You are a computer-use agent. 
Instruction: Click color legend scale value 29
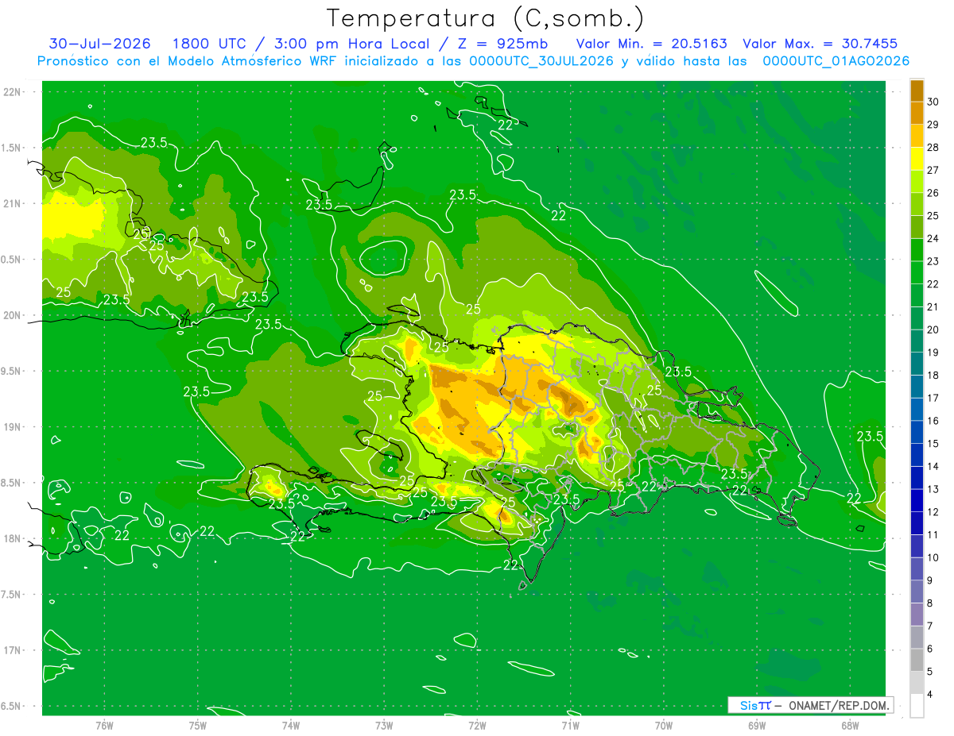(x=933, y=124)
